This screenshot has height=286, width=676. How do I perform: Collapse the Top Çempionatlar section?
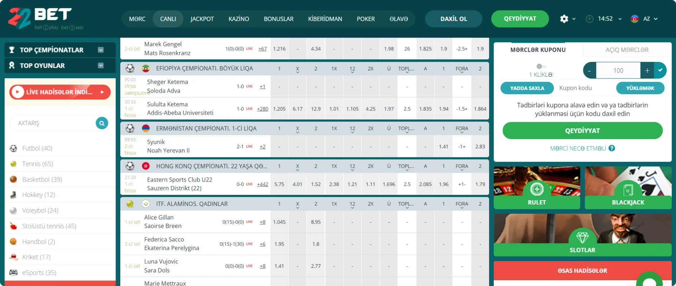101,50
